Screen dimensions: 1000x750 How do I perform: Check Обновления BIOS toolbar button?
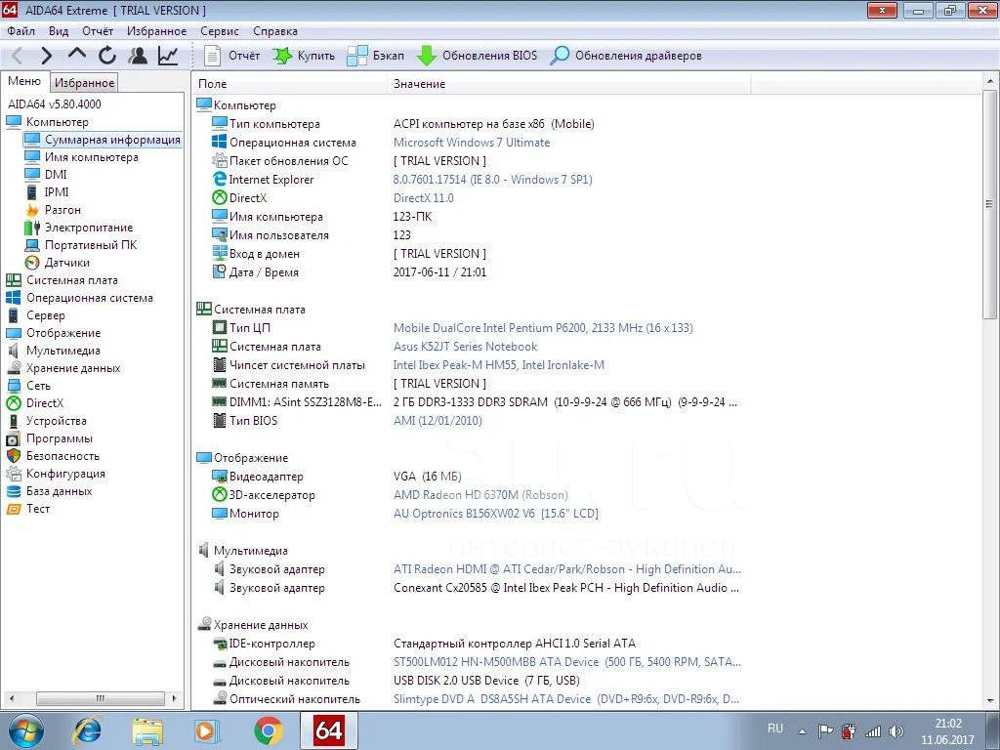(x=477, y=56)
